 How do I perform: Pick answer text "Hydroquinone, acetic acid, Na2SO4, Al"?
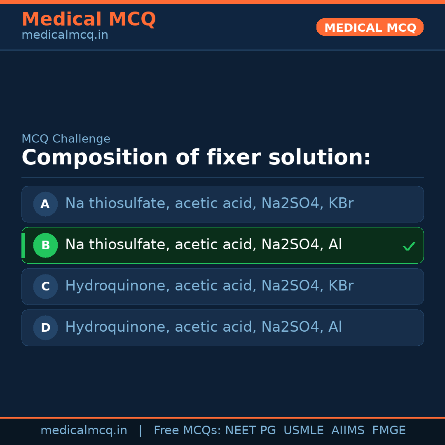(x=204, y=327)
